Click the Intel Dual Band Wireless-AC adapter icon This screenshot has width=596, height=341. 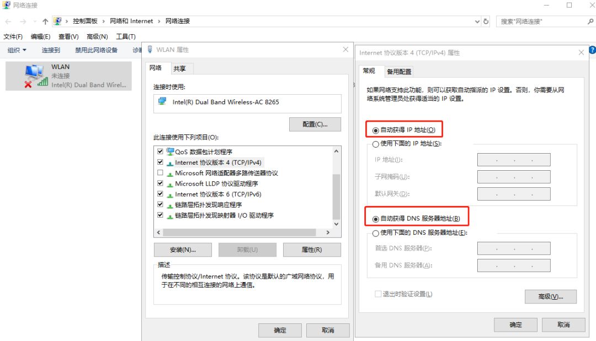pyautogui.click(x=162, y=102)
